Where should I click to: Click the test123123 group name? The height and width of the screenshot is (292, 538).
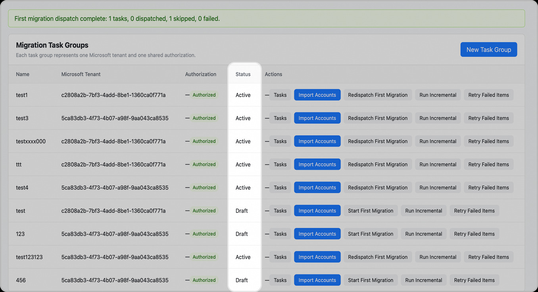tap(29, 257)
